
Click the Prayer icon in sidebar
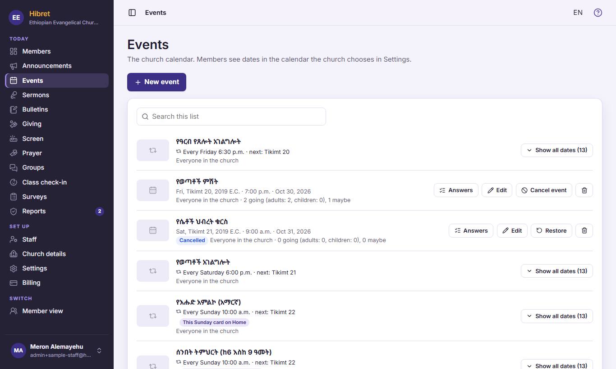(x=14, y=153)
